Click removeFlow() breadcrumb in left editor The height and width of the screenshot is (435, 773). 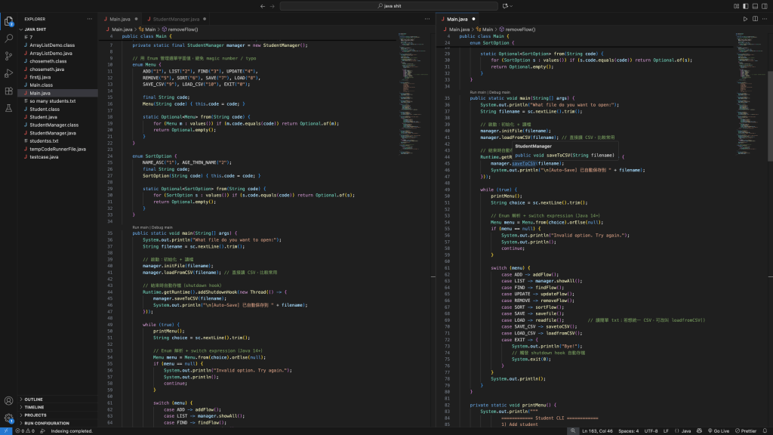(180, 29)
